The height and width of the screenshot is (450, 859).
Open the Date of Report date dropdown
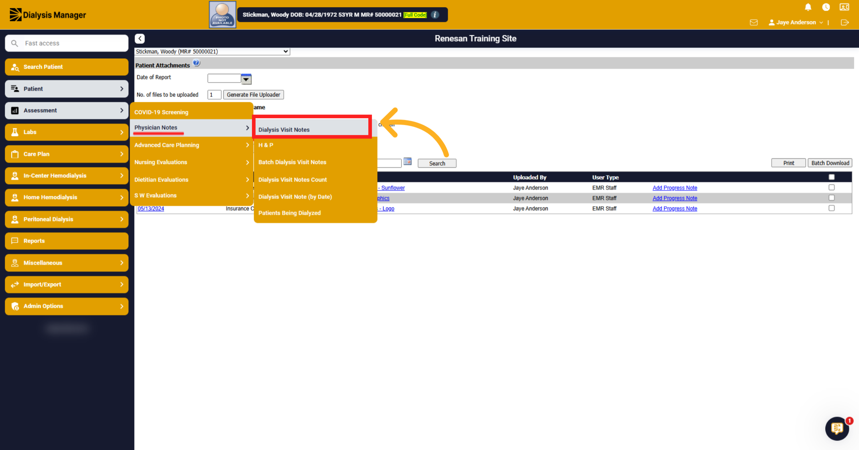point(246,79)
